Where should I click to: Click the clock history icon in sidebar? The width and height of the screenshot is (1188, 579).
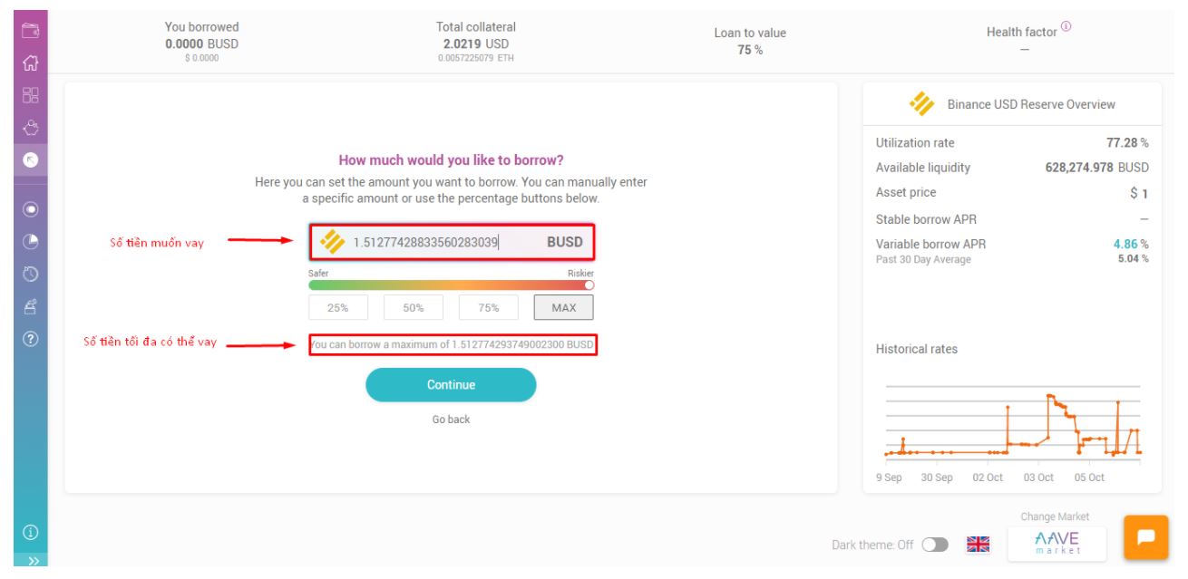click(x=30, y=272)
